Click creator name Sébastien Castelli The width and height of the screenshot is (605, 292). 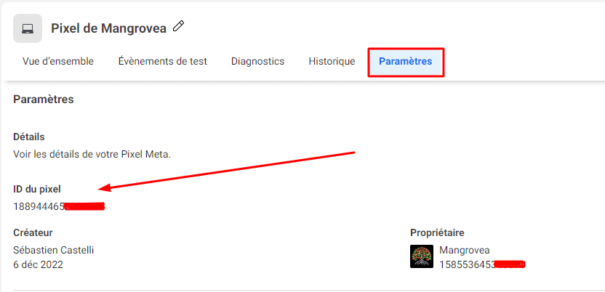click(x=54, y=250)
